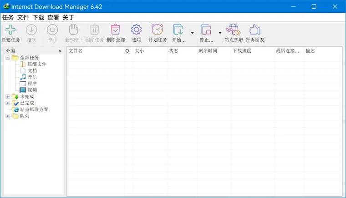This screenshot has width=346, height=198.
Task: Launch 站点抓取 site grabber icon
Action: pyautogui.click(x=233, y=30)
